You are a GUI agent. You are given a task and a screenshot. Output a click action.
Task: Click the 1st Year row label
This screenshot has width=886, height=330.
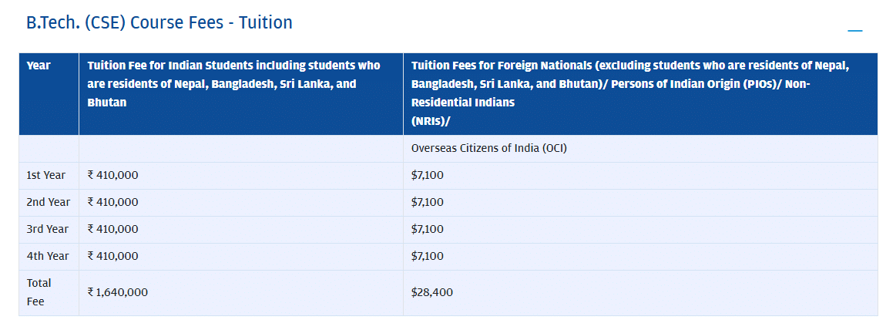pos(46,175)
